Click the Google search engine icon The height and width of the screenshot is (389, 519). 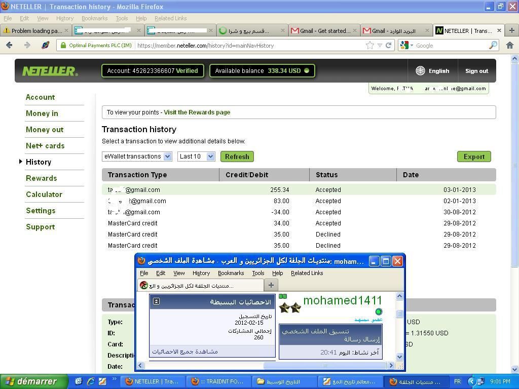(404, 45)
